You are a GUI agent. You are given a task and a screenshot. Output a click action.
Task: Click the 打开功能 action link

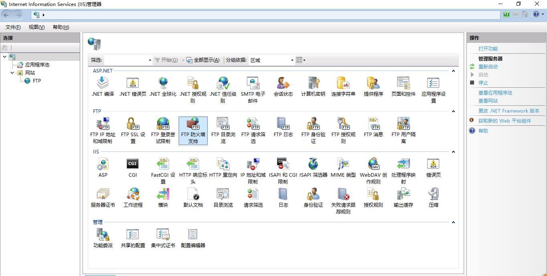pyautogui.click(x=488, y=48)
